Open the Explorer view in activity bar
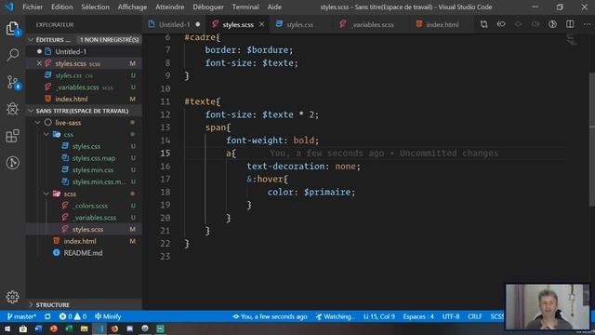The width and height of the screenshot is (595, 335). (12, 29)
